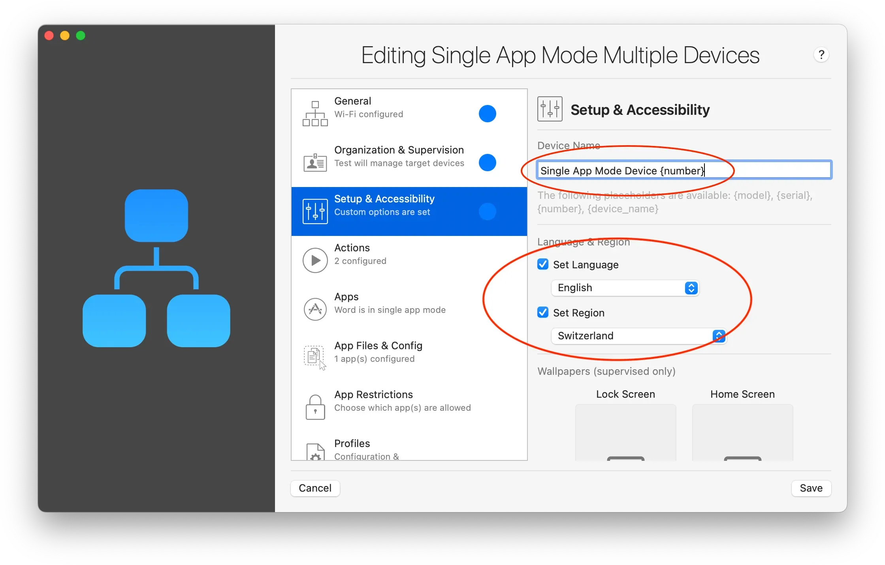
Task: Click the Lock Screen wallpaper well
Action: [x=625, y=432]
